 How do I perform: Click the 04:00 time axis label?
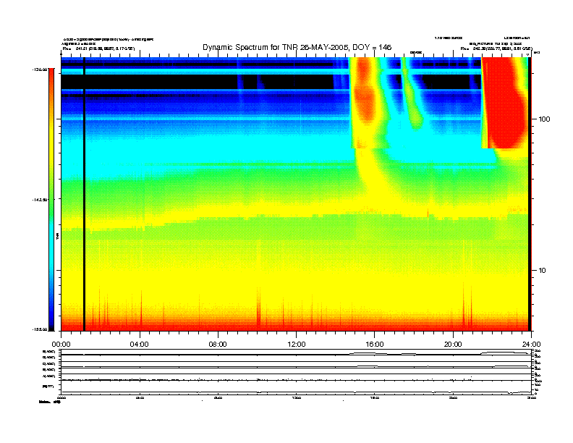140,345
